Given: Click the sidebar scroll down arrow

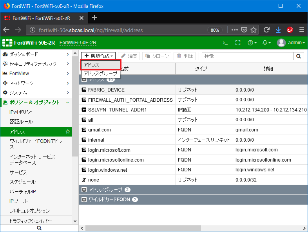Looking at the screenshot, I should 75,221.
